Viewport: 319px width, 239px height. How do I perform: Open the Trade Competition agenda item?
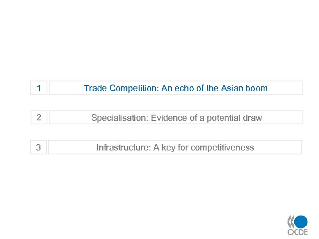pyautogui.click(x=175, y=88)
